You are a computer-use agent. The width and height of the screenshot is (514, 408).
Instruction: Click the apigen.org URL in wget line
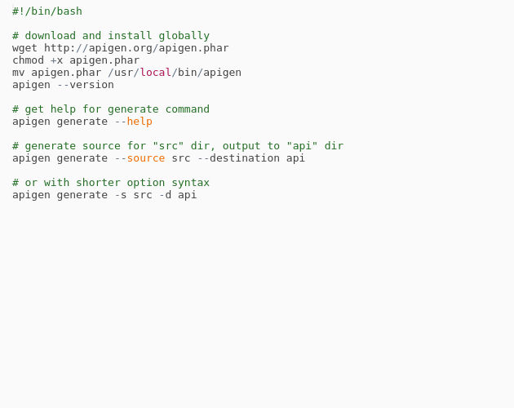pyautogui.click(x=136, y=48)
